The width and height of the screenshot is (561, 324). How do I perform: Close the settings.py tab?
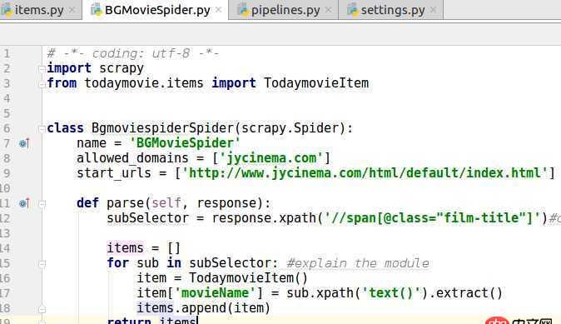[x=433, y=10]
